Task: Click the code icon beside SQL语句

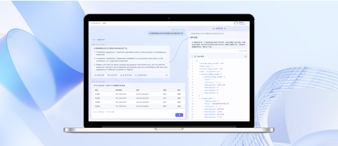Action: point(195,57)
